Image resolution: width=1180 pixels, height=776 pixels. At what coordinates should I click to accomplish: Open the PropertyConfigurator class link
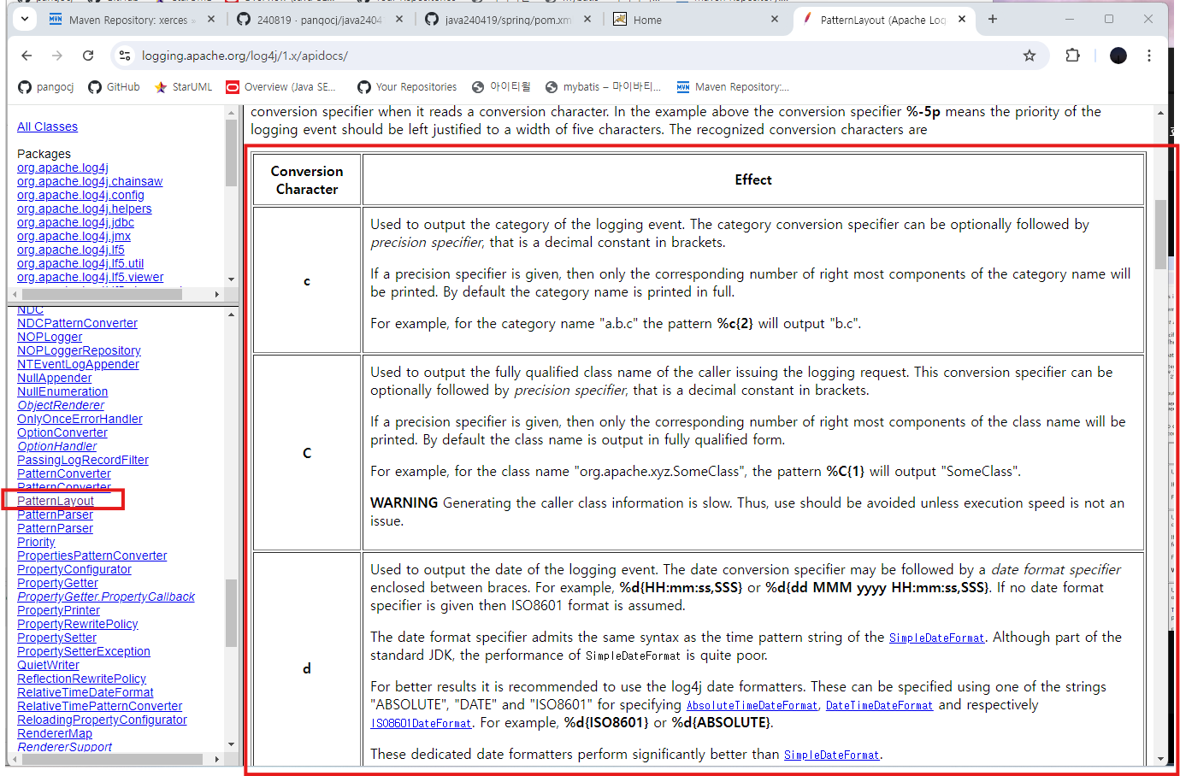click(x=74, y=569)
